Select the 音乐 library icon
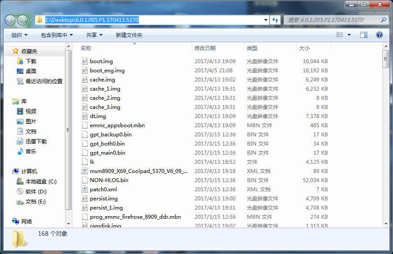Viewport: 393px width, 254px height. click(x=20, y=151)
